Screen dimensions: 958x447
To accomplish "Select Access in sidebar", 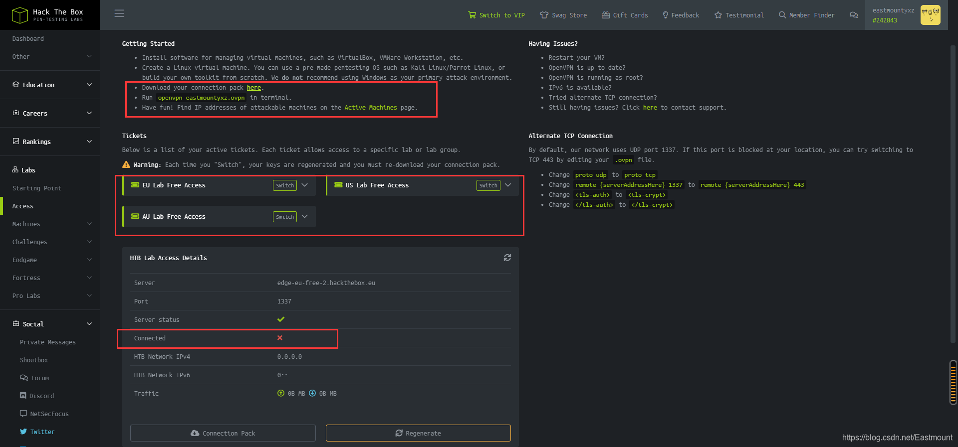I will pos(23,206).
